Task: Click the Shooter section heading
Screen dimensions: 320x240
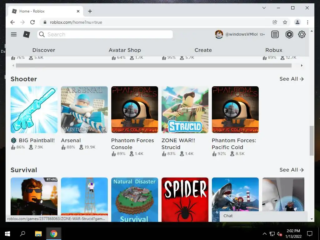Action: click(x=24, y=79)
